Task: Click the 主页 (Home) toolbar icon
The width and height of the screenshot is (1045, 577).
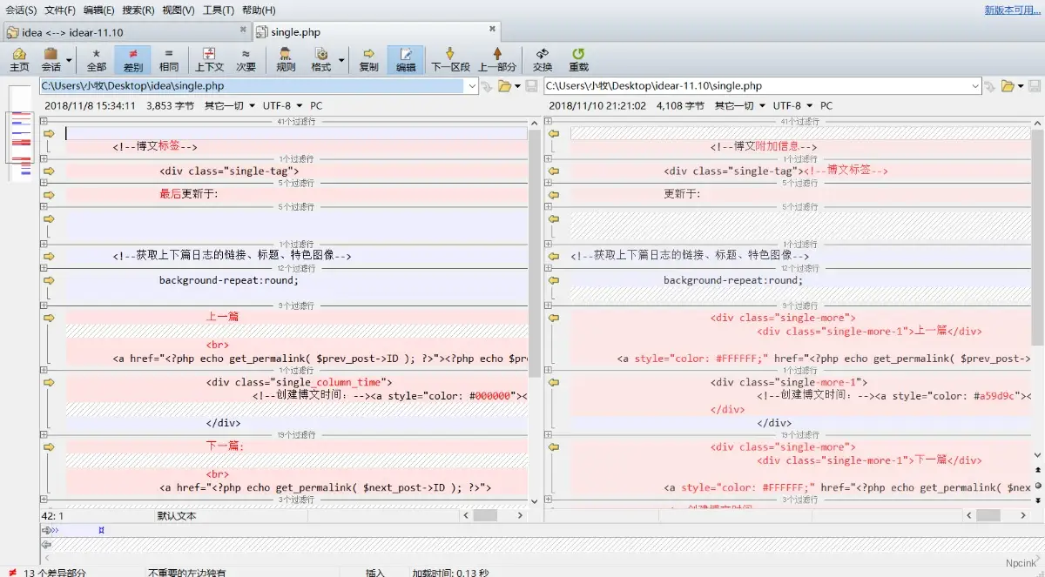Action: (x=19, y=59)
